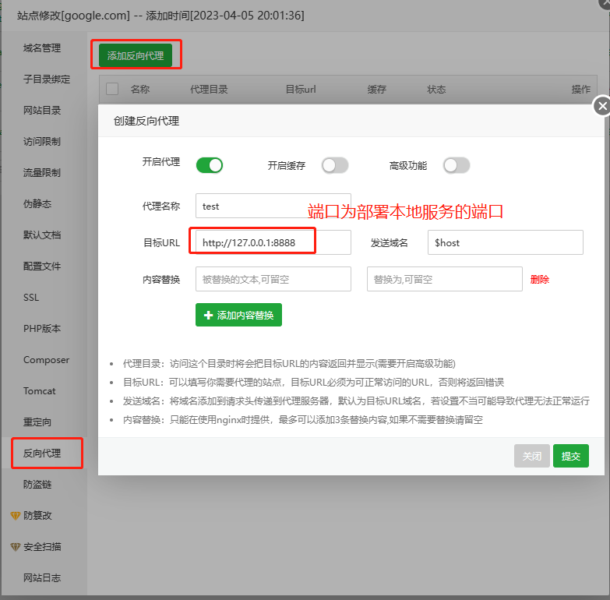The width and height of the screenshot is (610, 600).
Task: Click into the 目标URL input field
Action: 273,242
